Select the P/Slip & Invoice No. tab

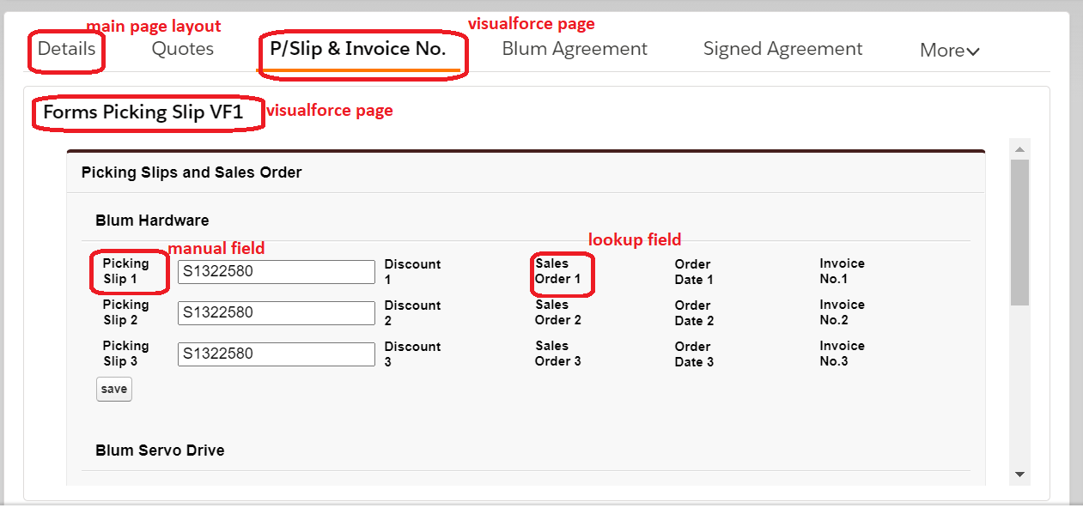[x=358, y=49]
